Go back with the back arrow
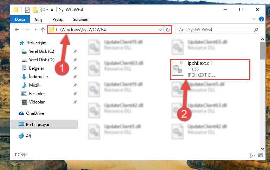The width and height of the screenshot is (270, 170). pyautogui.click(x=17, y=30)
